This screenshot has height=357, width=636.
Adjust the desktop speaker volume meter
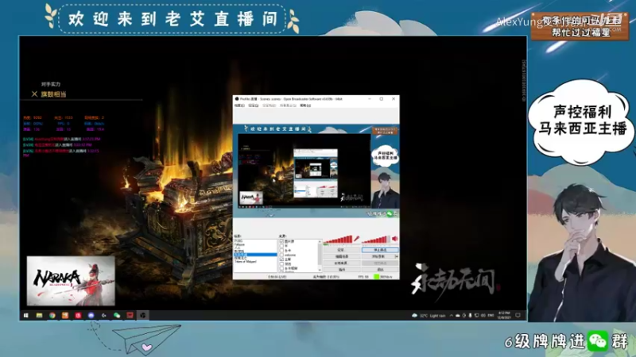point(376,240)
